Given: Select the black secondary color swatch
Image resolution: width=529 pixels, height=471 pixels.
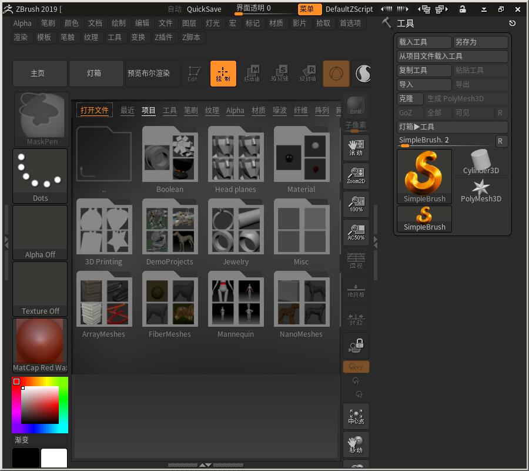Looking at the screenshot, I should pyautogui.click(x=26, y=458).
